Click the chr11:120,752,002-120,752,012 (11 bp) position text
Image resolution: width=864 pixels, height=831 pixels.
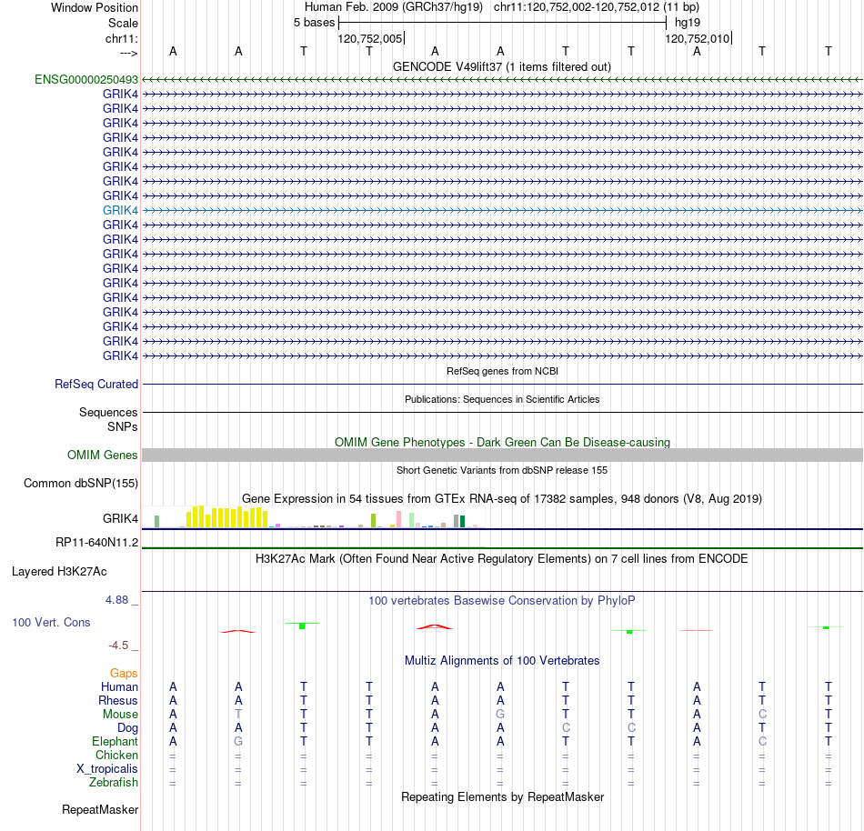point(597,7)
